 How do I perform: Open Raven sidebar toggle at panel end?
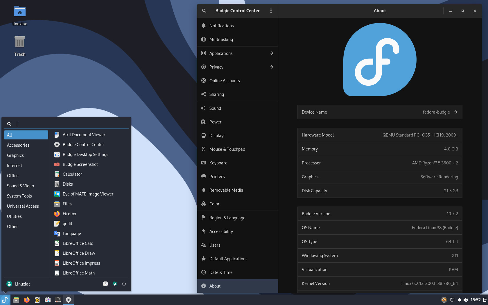(x=485, y=300)
